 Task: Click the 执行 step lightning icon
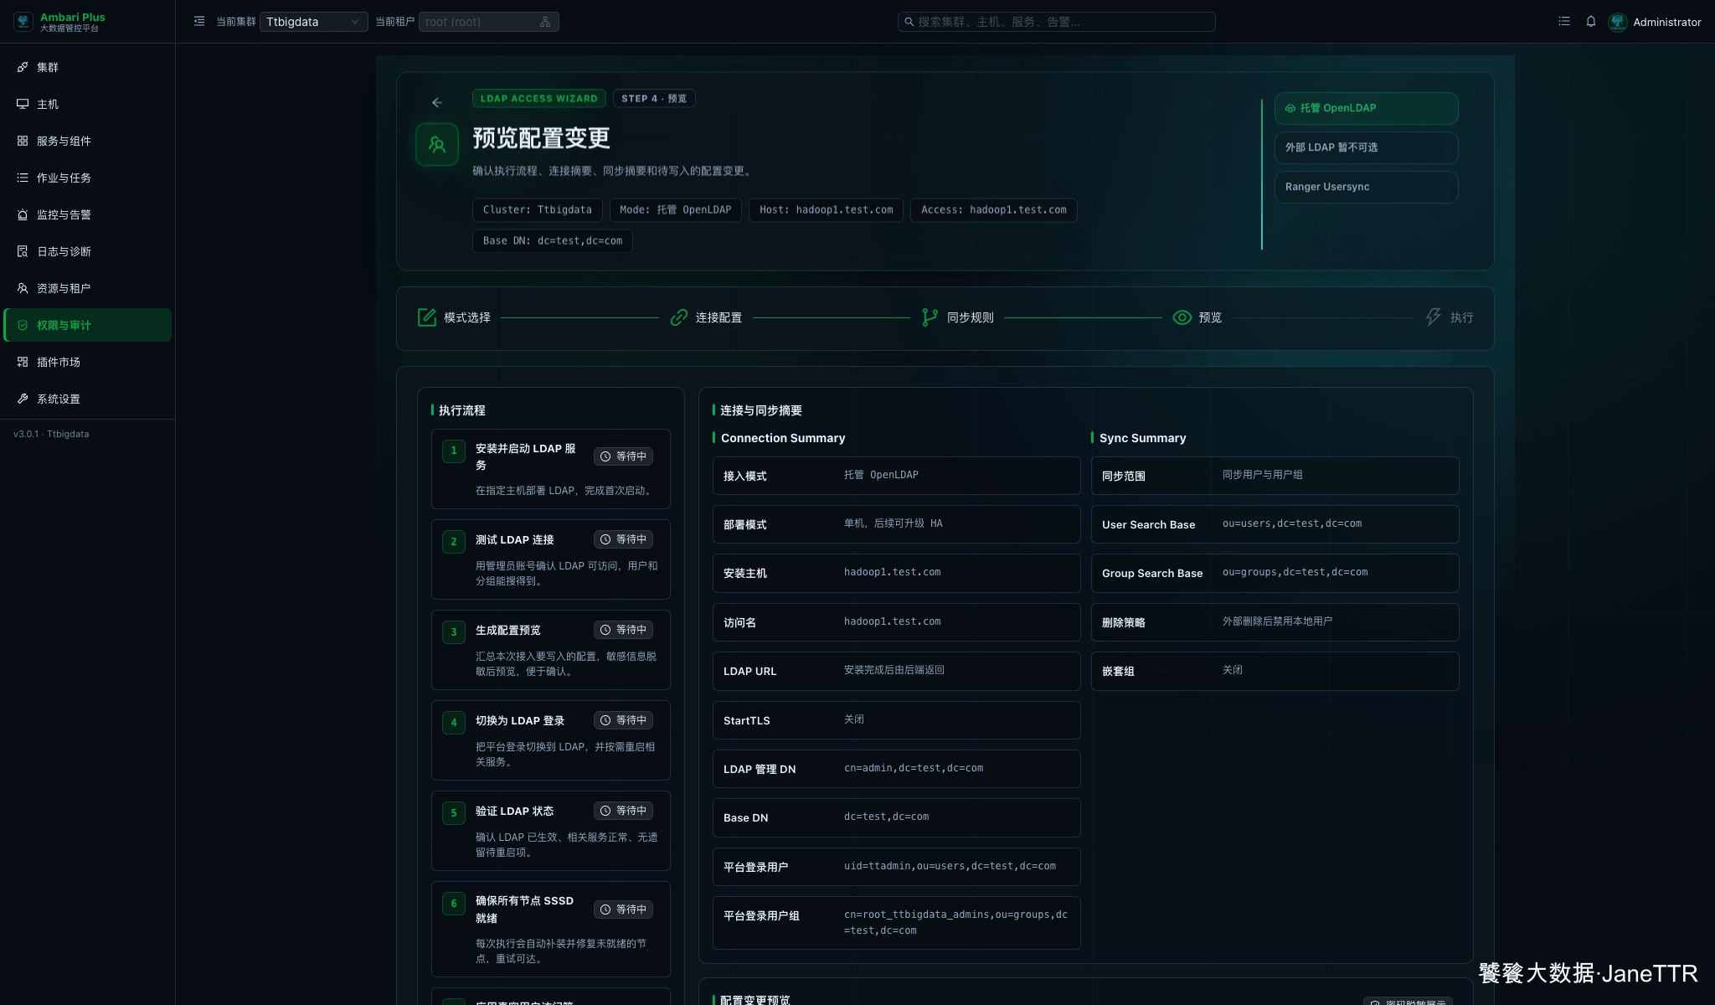(1434, 317)
